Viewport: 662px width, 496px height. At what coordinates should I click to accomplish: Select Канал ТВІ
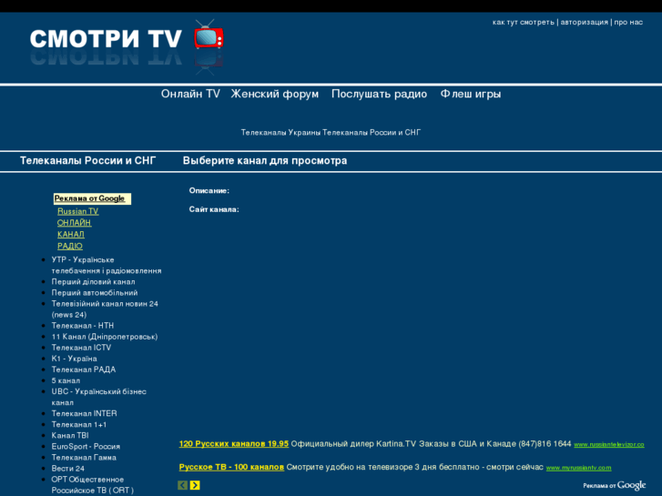pyautogui.click(x=70, y=435)
